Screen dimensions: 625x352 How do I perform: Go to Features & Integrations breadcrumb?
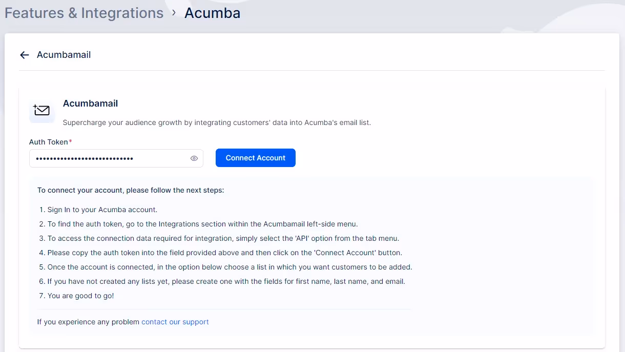coord(84,13)
